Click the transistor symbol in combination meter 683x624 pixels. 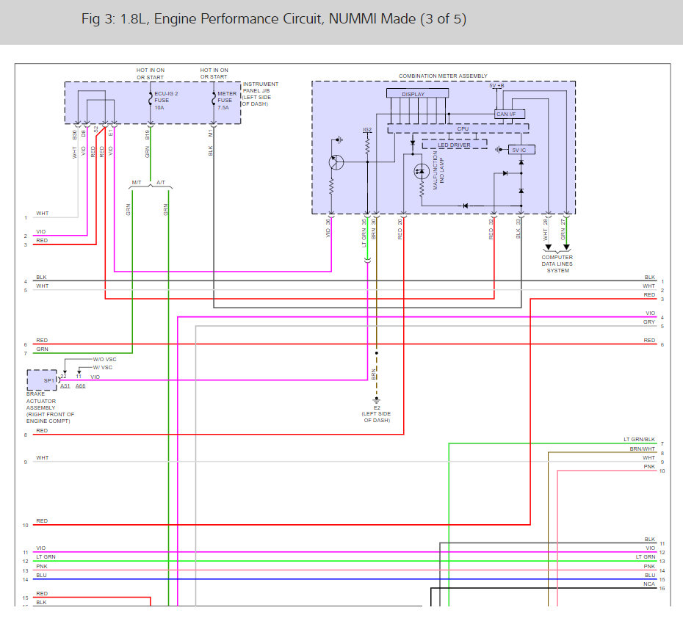(x=336, y=162)
